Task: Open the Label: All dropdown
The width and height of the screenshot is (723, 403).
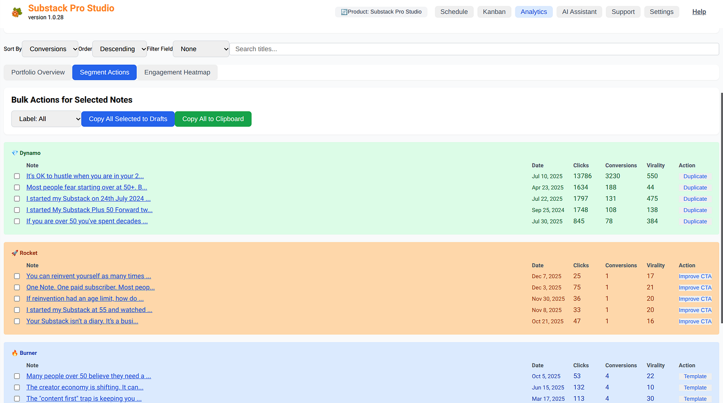Action: pos(46,119)
